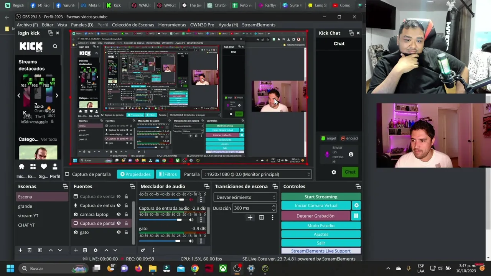Add a new scene with plus icon
The width and height of the screenshot is (491, 276).
coord(20,250)
